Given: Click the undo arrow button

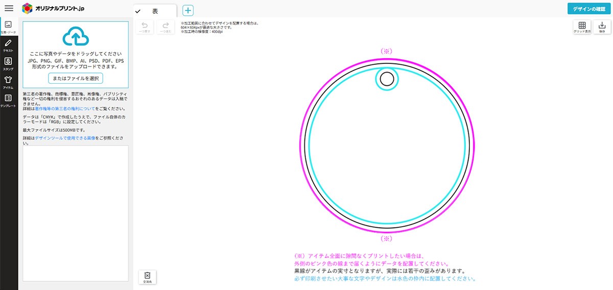Looking at the screenshot, I should click(x=144, y=27).
